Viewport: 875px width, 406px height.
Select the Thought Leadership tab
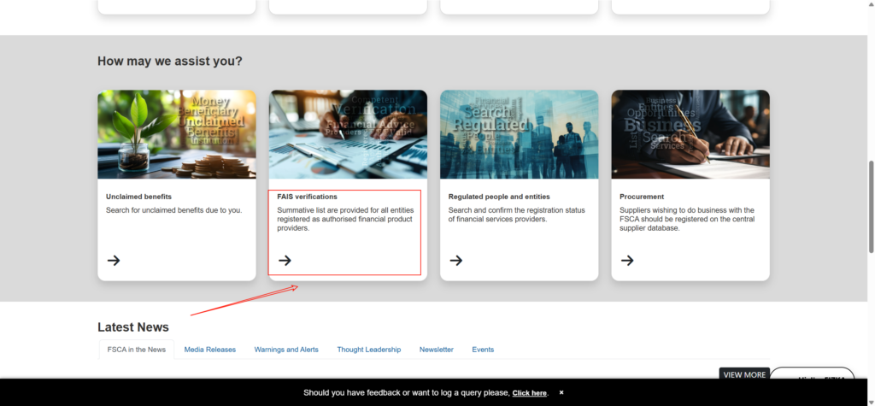click(368, 350)
